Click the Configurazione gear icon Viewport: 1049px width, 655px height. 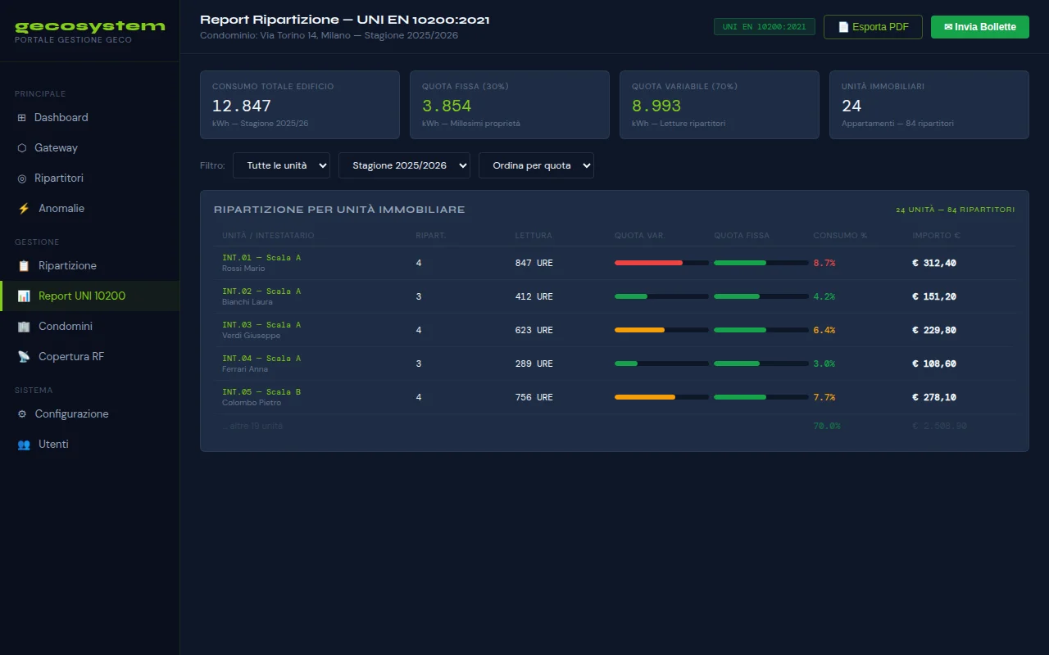(x=22, y=413)
